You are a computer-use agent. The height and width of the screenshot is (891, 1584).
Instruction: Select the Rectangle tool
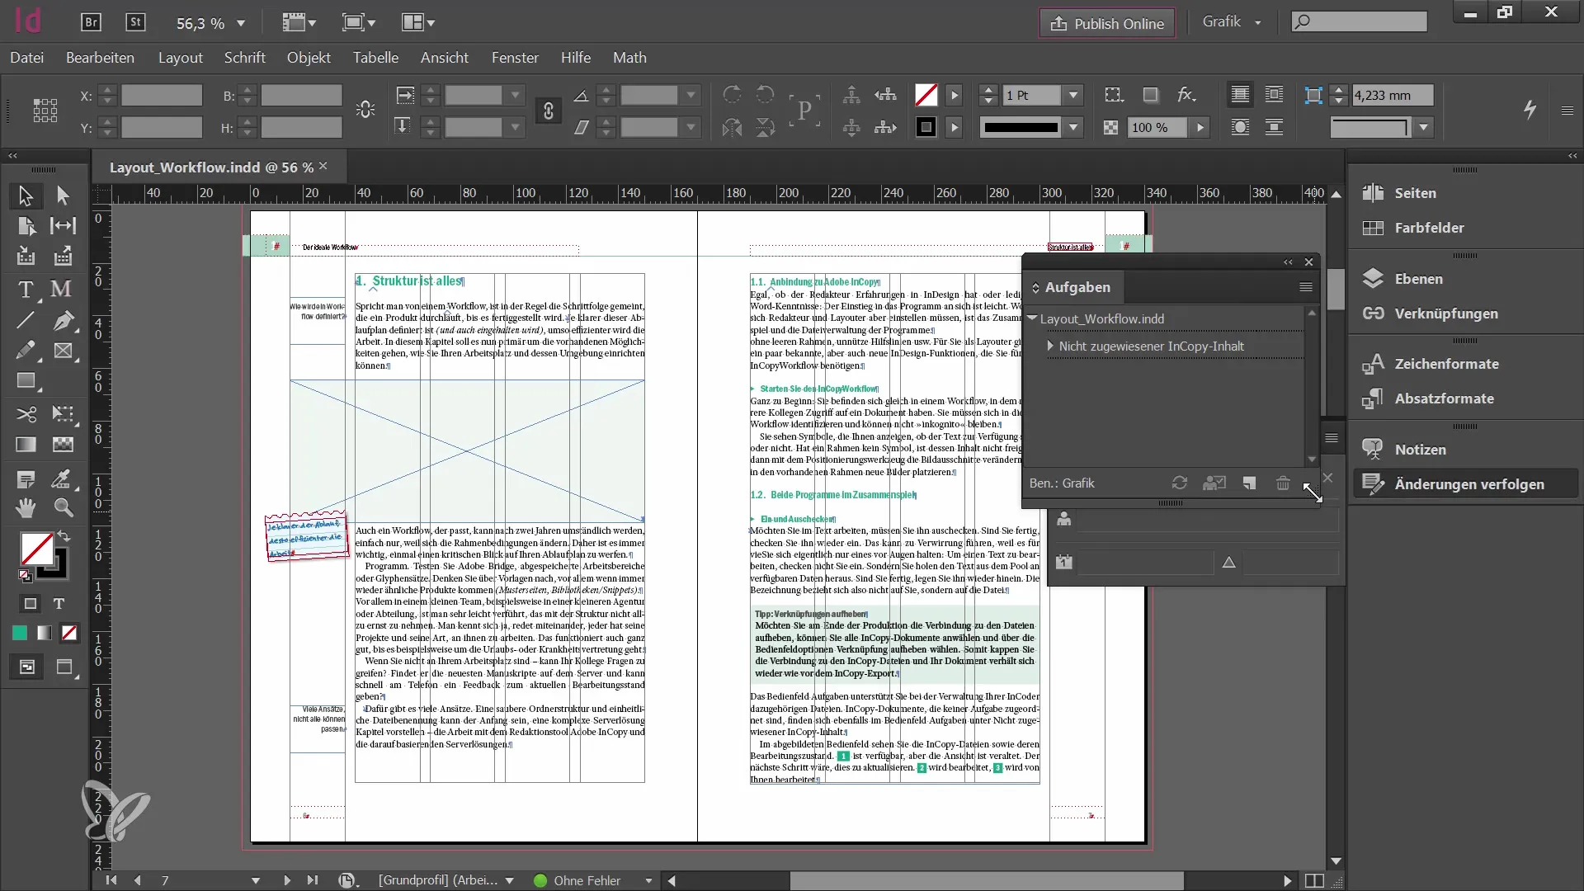pos(26,381)
